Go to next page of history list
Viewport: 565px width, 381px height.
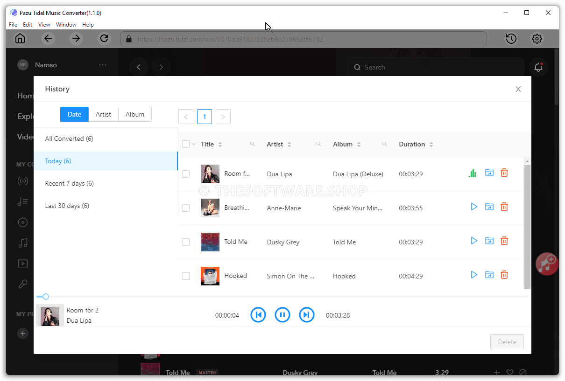pos(223,117)
